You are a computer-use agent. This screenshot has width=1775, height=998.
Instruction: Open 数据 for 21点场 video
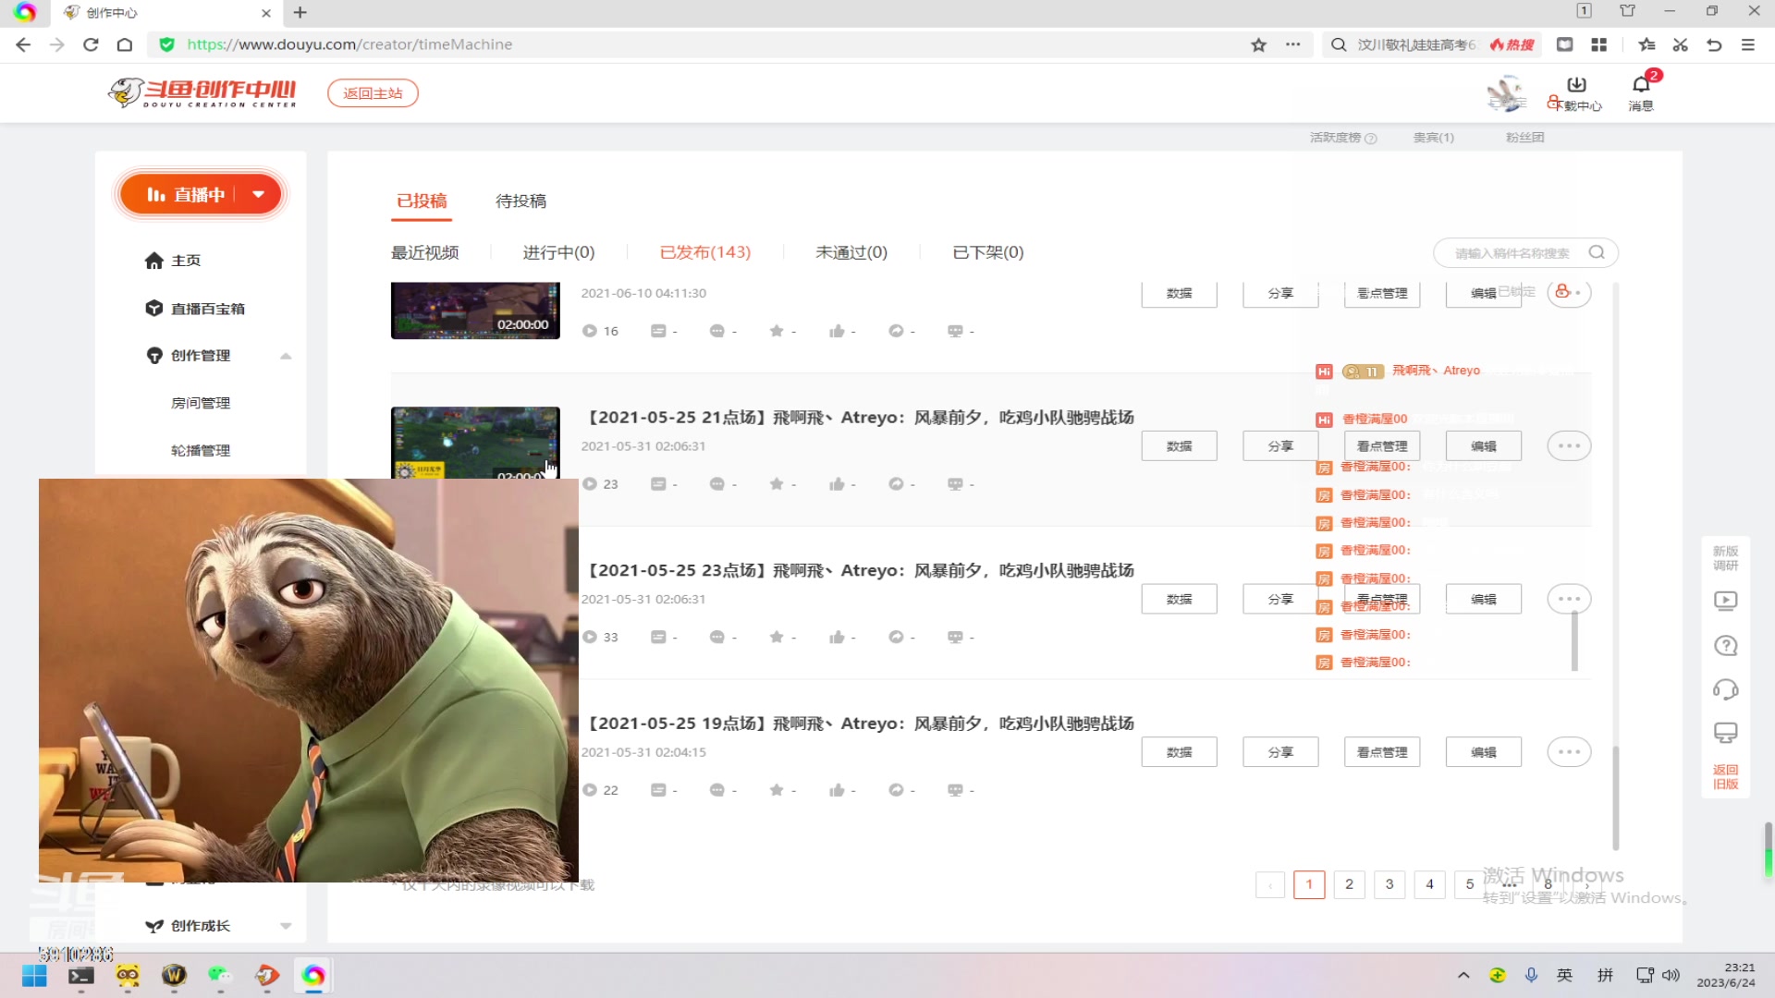(x=1179, y=446)
